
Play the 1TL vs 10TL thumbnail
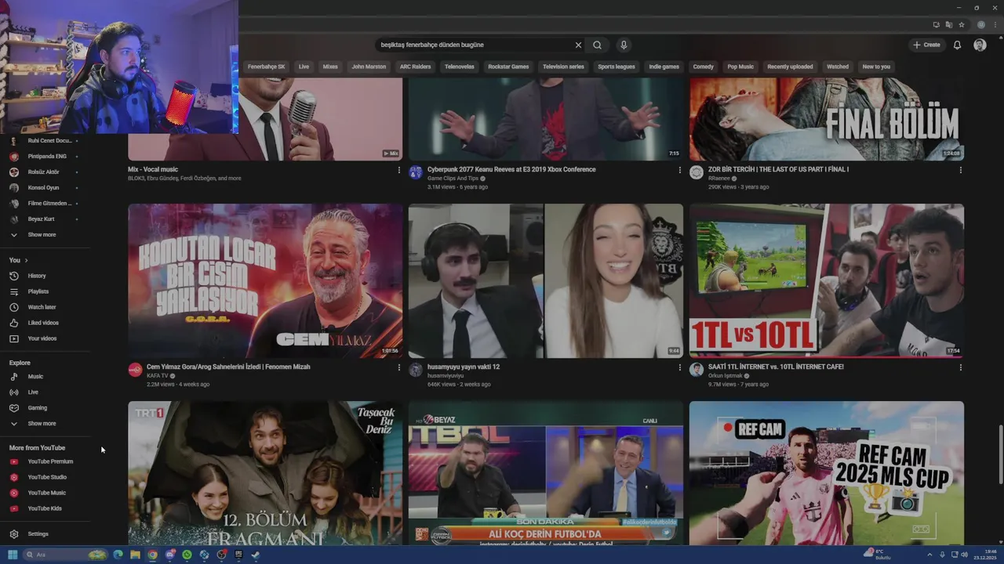827,280
